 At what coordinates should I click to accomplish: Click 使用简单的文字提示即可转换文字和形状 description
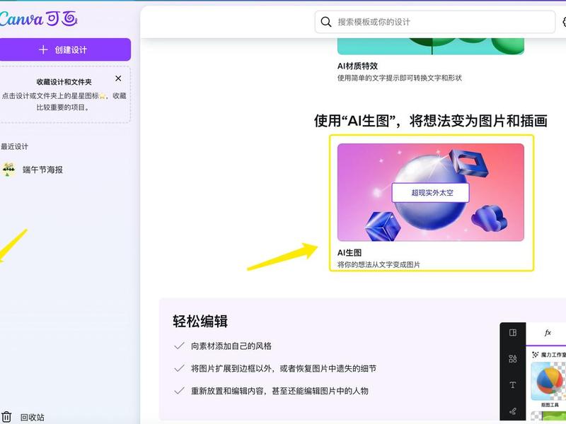tap(400, 78)
